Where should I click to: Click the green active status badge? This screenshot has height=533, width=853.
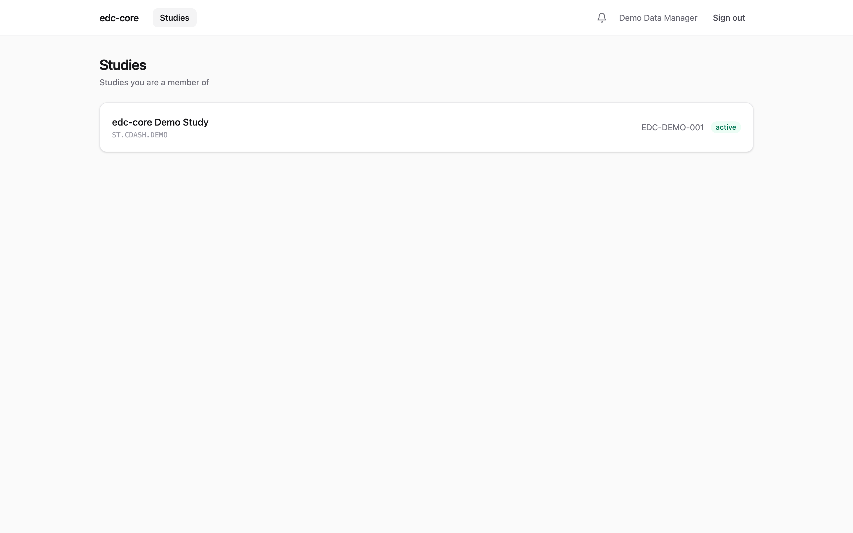click(x=726, y=127)
